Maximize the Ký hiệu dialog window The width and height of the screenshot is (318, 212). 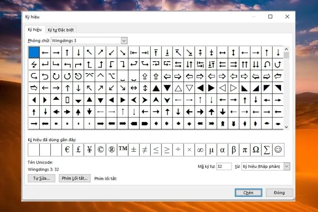[x=270, y=17]
